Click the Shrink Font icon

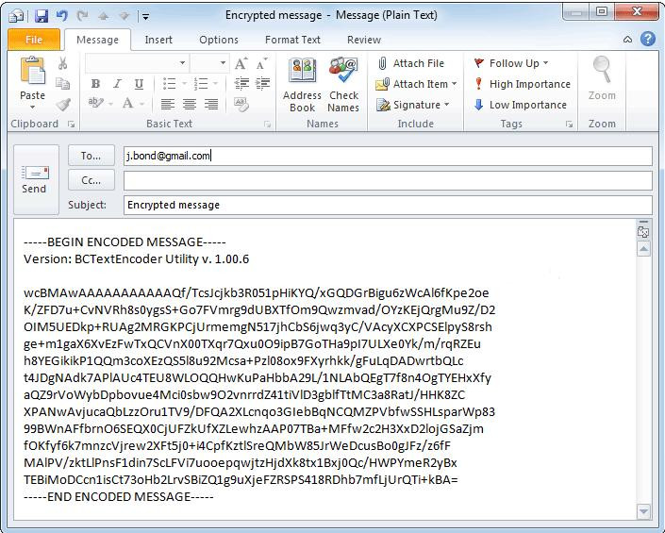point(261,63)
